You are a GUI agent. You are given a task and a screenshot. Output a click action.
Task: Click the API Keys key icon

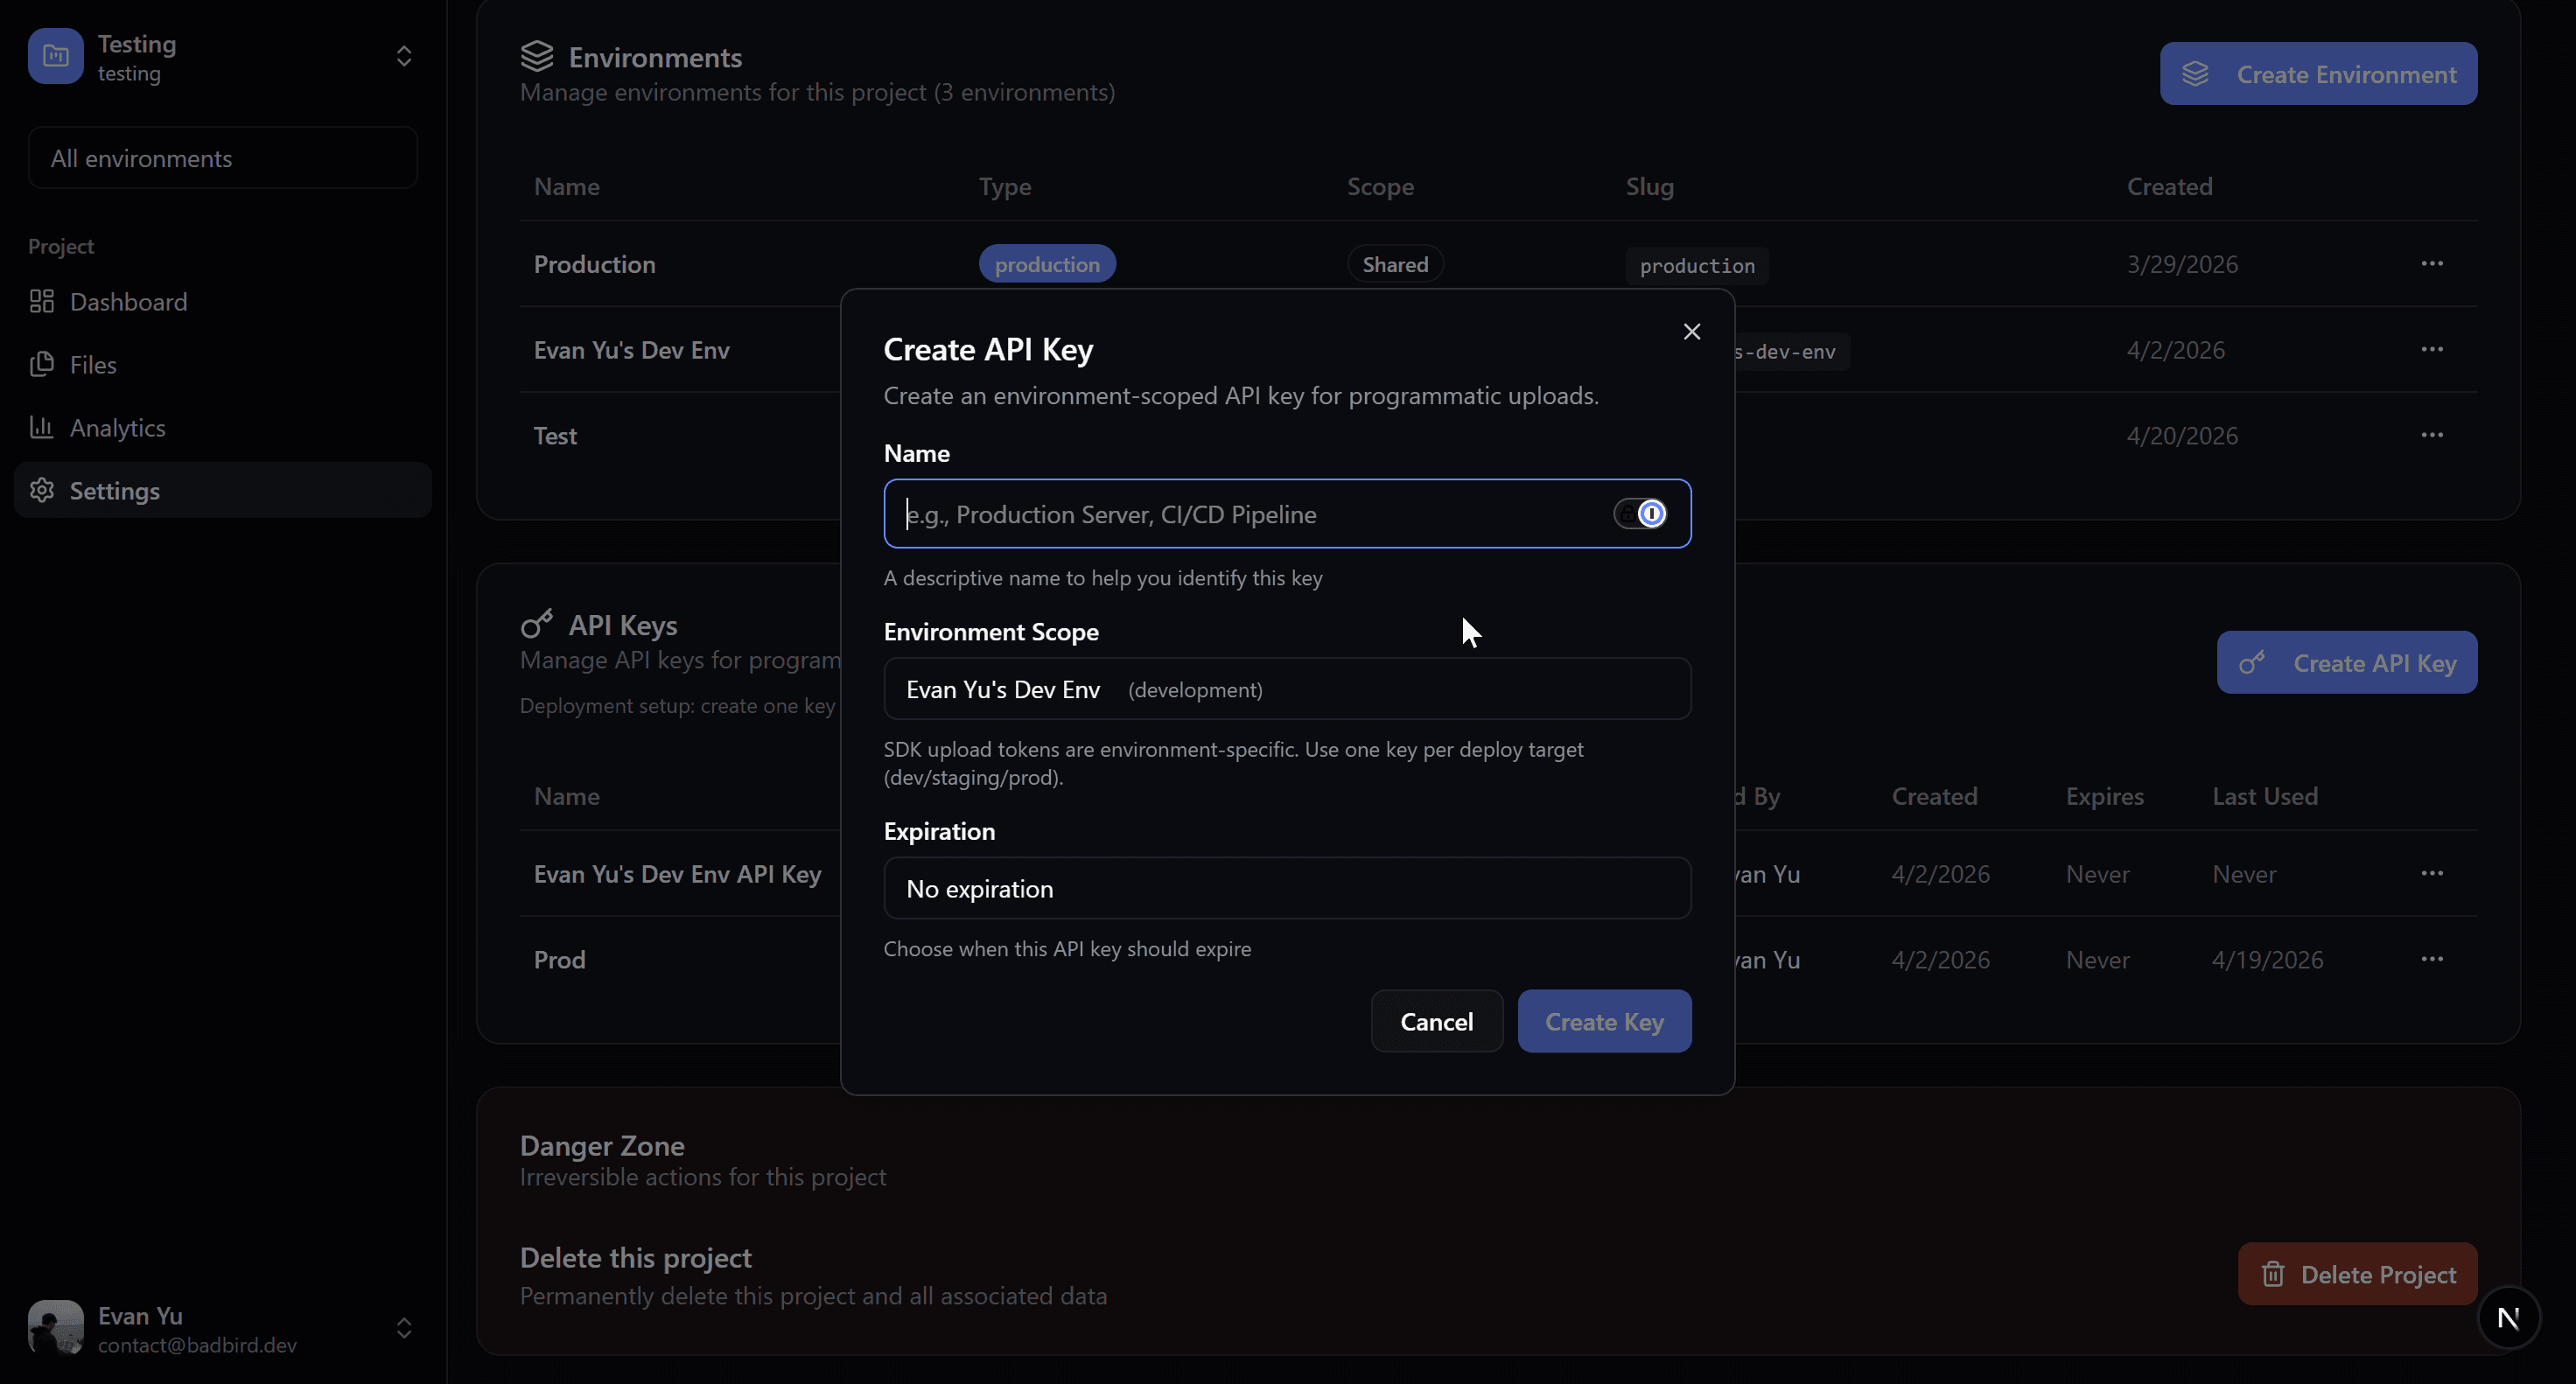(537, 625)
